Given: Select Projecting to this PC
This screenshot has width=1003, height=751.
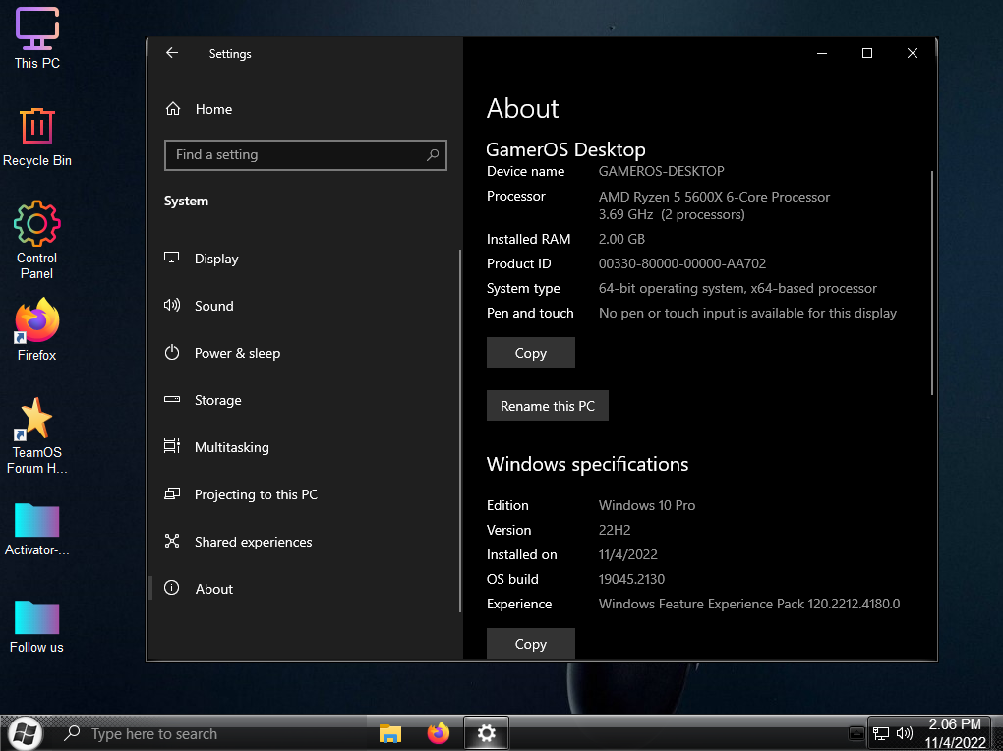Looking at the screenshot, I should pos(256,494).
